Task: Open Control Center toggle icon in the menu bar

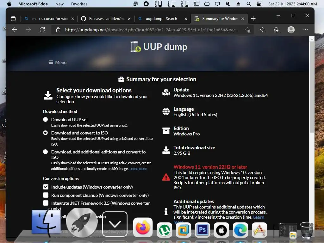Action: [259, 4]
